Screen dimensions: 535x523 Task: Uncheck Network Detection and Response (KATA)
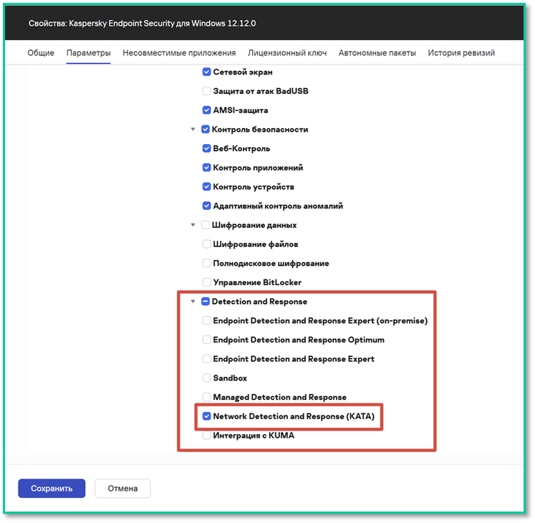click(x=206, y=416)
